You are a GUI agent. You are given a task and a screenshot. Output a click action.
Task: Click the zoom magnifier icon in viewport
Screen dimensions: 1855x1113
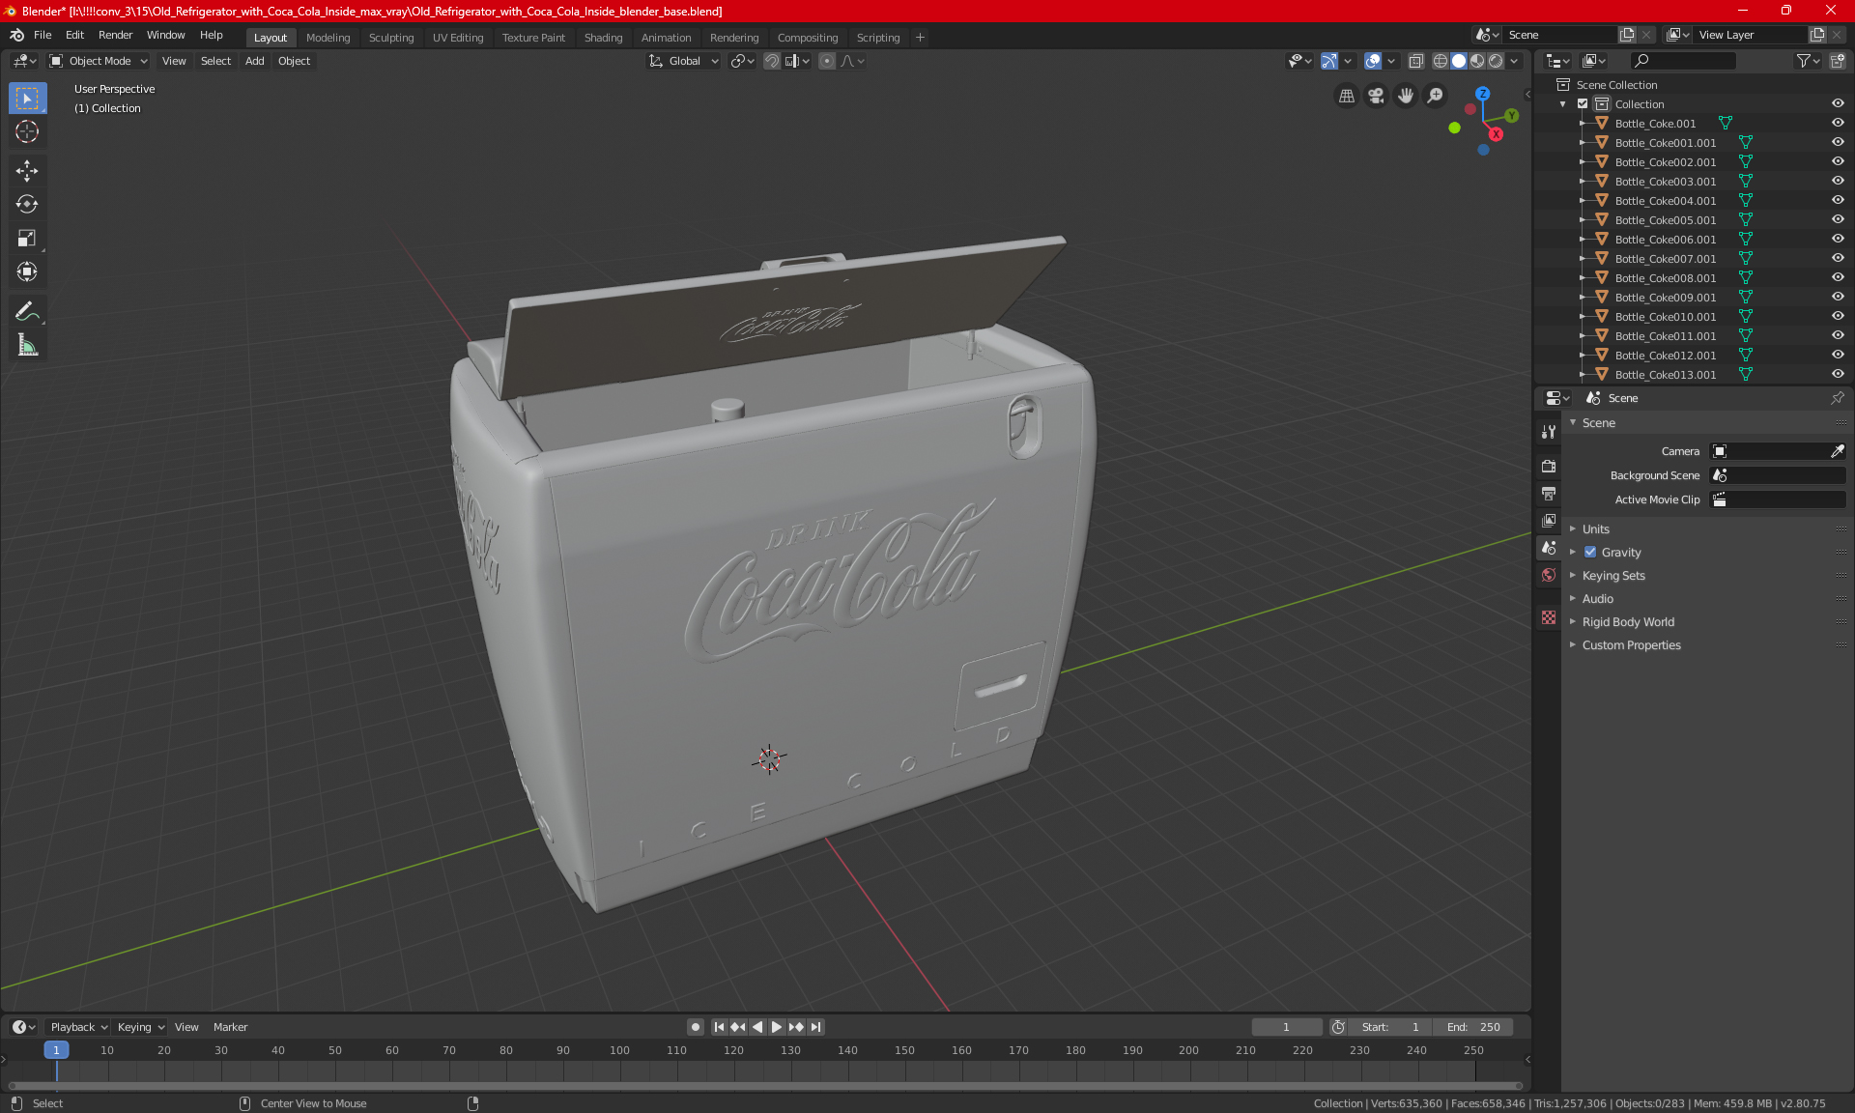[1436, 96]
